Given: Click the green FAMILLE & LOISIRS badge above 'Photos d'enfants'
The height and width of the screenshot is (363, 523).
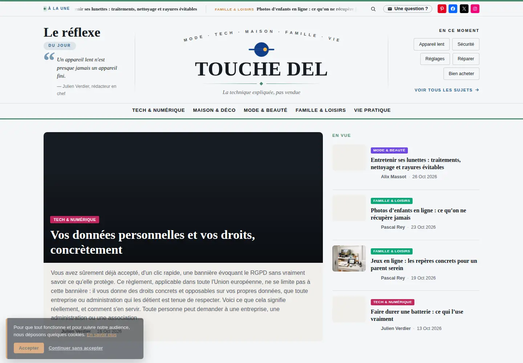Looking at the screenshot, I should point(392,201).
